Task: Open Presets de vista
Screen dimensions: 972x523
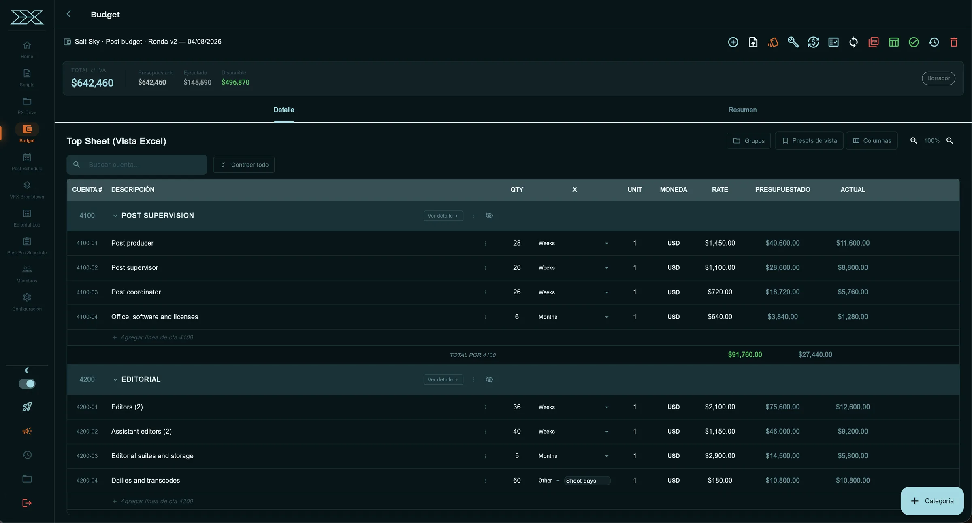Action: click(809, 141)
